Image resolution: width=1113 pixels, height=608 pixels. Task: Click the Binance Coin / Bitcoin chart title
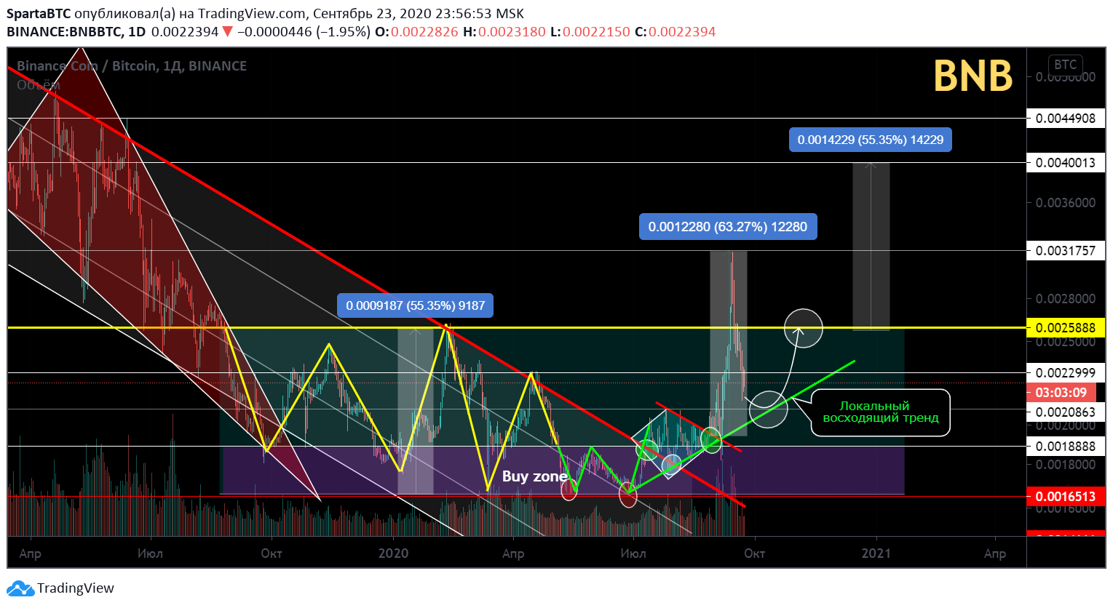pos(132,65)
